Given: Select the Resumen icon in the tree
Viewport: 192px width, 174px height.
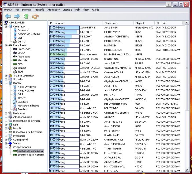Looking at the screenshot, I should coord(15,30).
